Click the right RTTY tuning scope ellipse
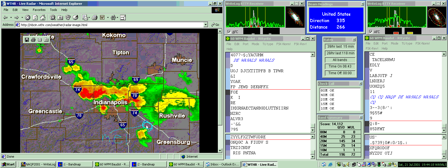 click(437, 17)
